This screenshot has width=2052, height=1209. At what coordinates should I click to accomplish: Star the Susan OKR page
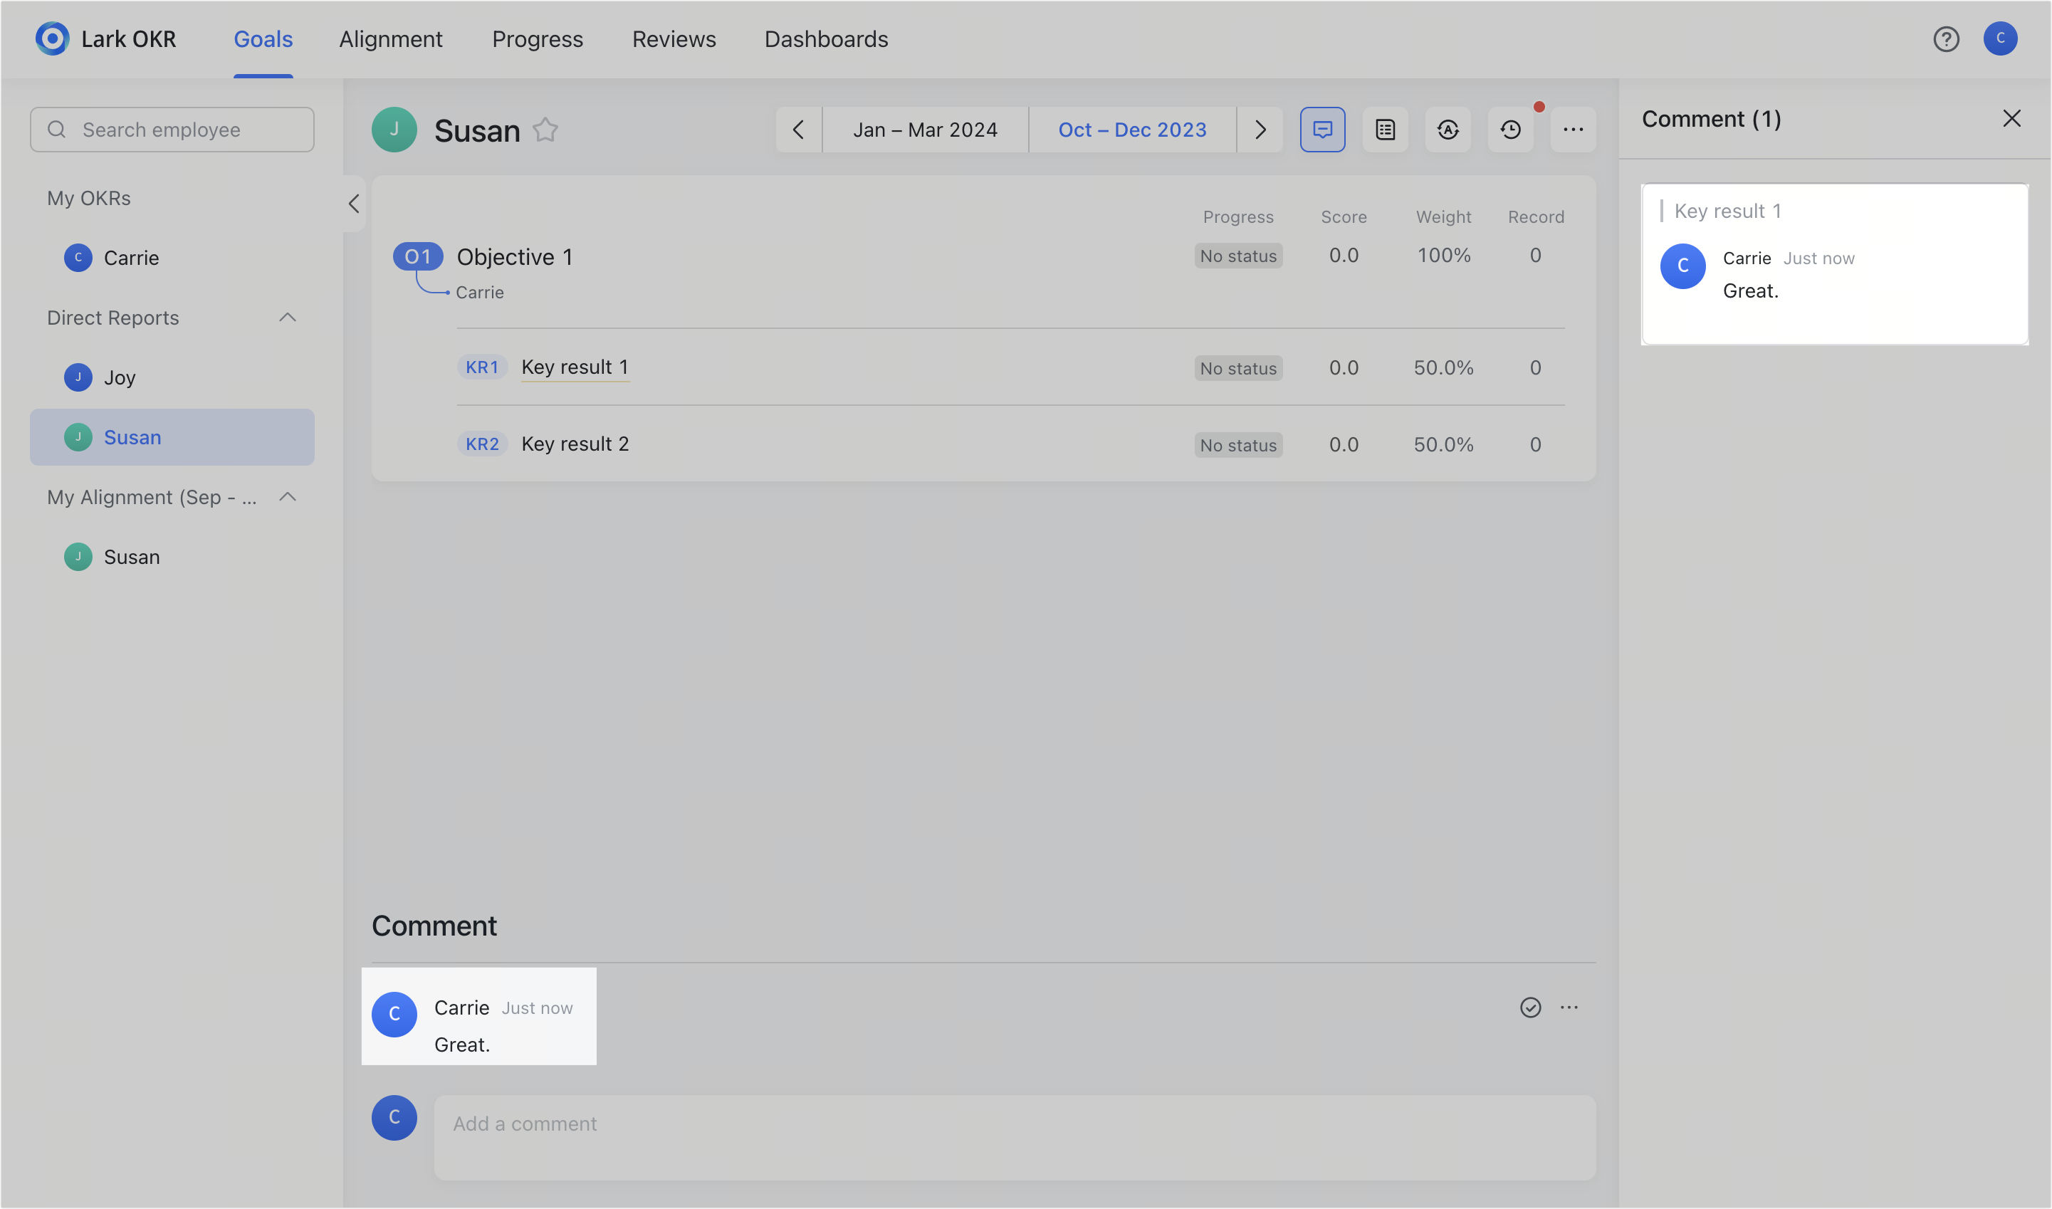click(545, 130)
